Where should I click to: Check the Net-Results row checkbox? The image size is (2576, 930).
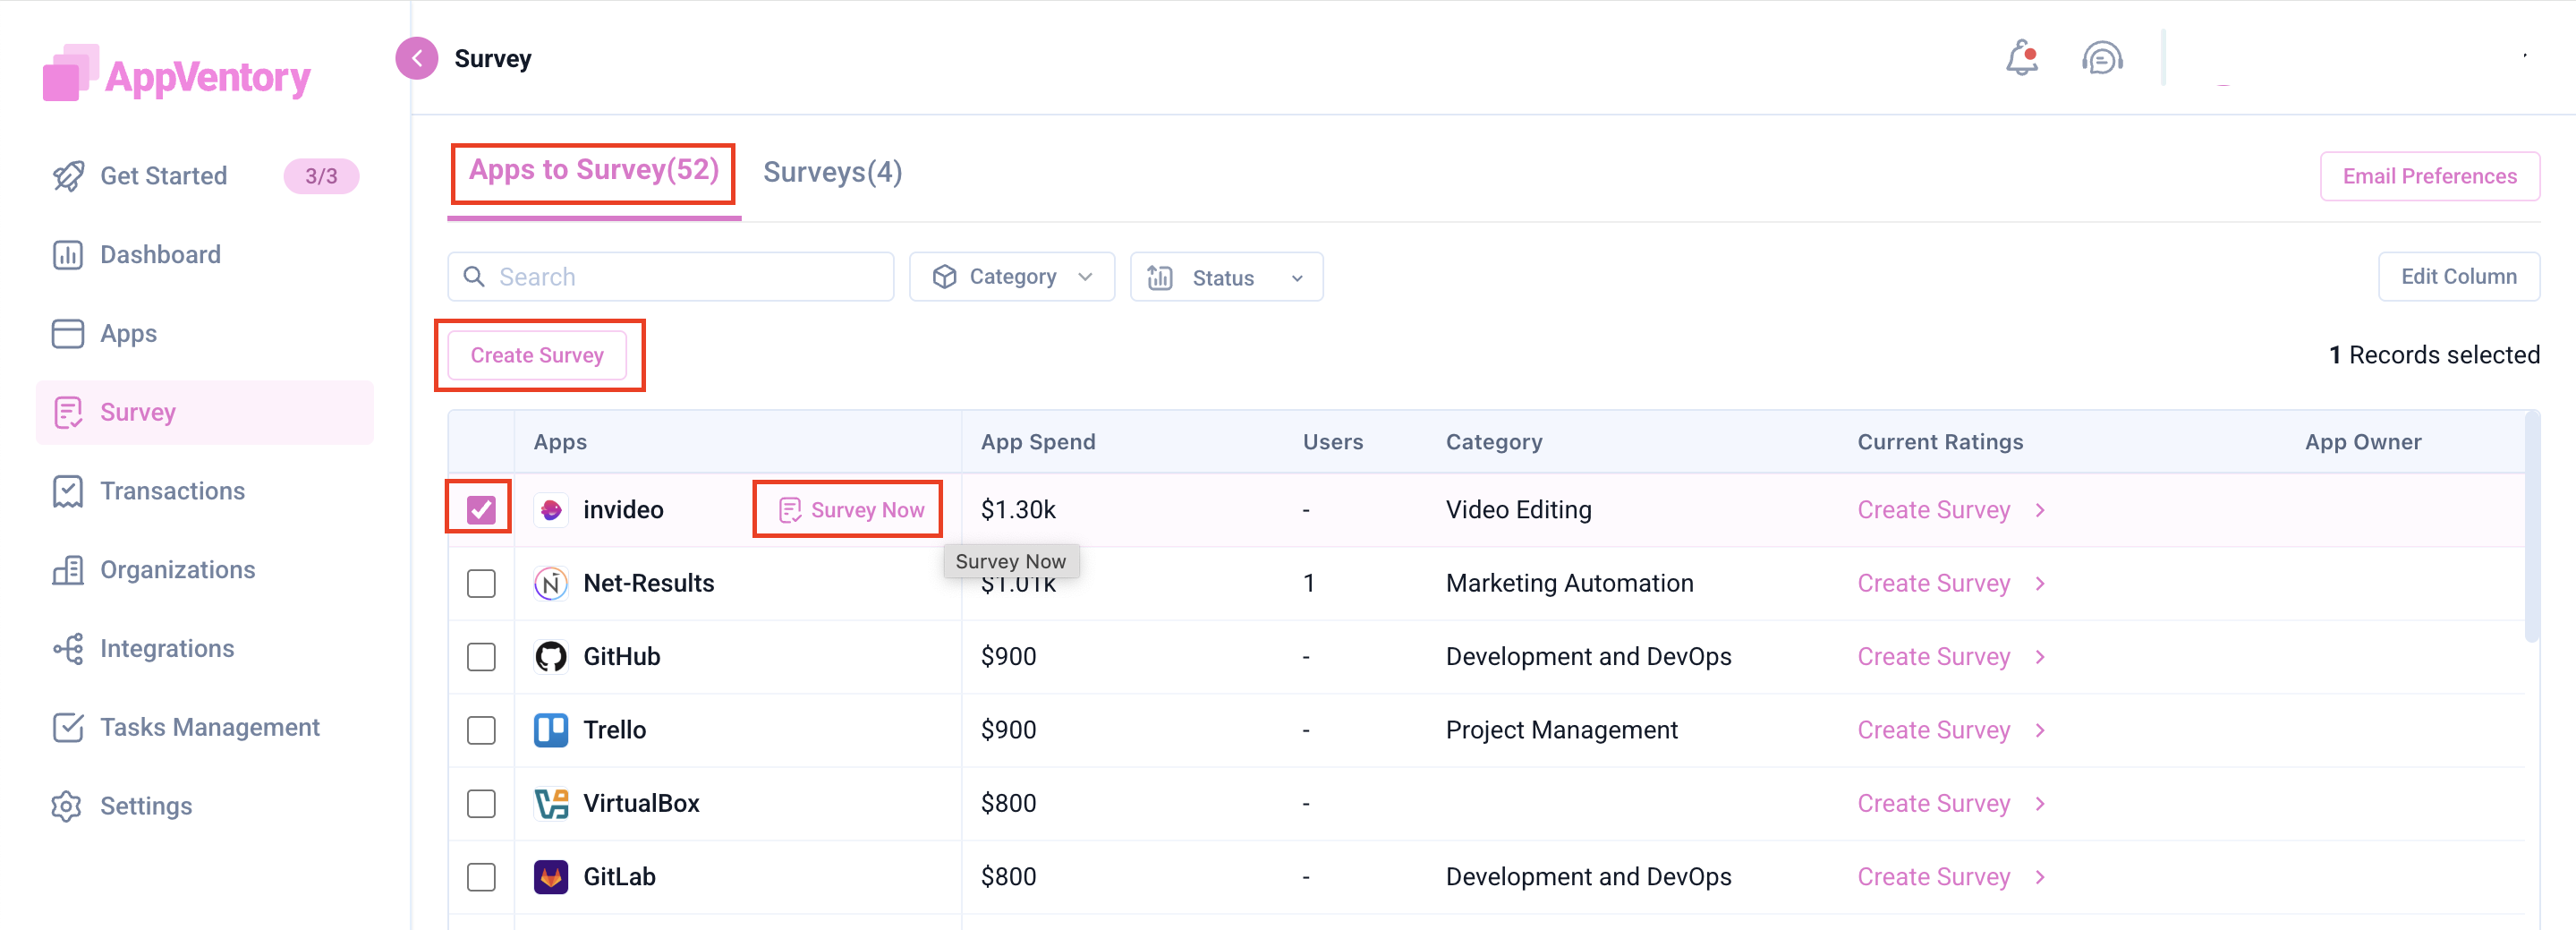(x=481, y=584)
